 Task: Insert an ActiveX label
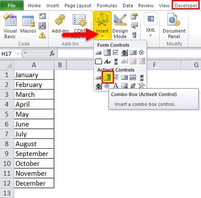click(116, 86)
